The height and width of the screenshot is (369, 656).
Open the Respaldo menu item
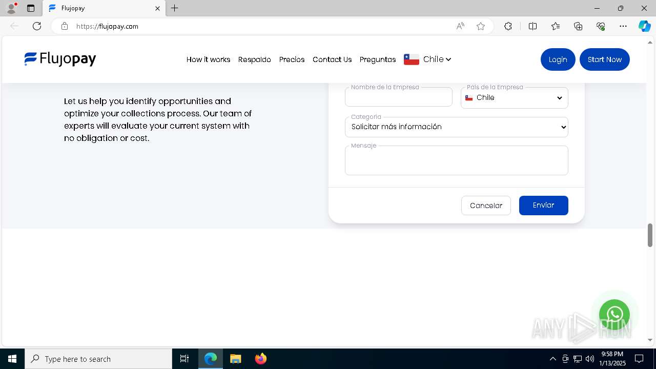coord(255,59)
